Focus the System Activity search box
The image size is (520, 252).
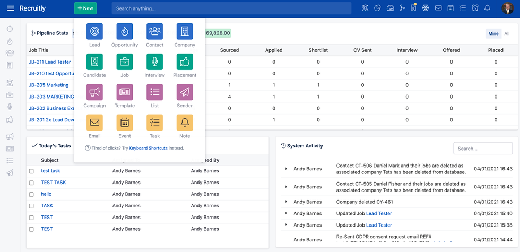click(483, 149)
